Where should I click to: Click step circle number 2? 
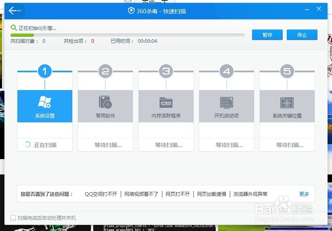(105, 71)
